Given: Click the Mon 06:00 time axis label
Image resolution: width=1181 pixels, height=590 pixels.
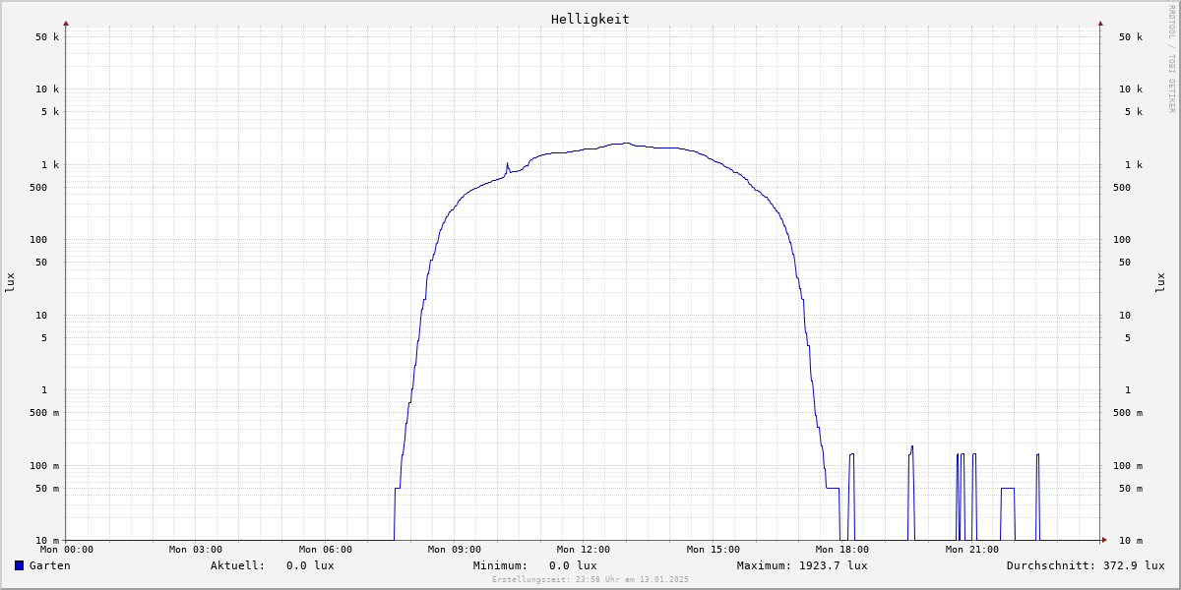Looking at the screenshot, I should pyautogui.click(x=326, y=550).
